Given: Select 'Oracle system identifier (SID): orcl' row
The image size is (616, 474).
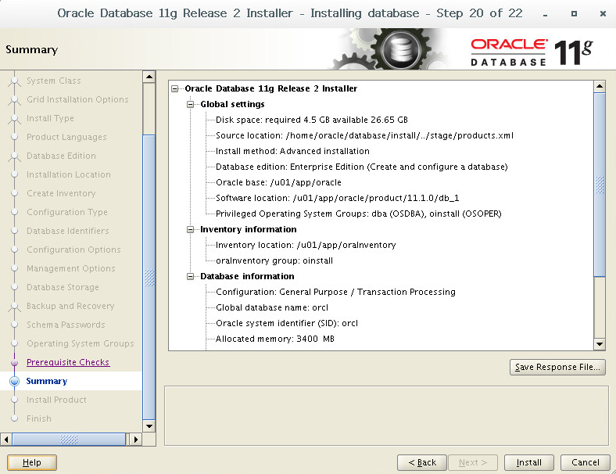Looking at the screenshot, I should 287,323.
